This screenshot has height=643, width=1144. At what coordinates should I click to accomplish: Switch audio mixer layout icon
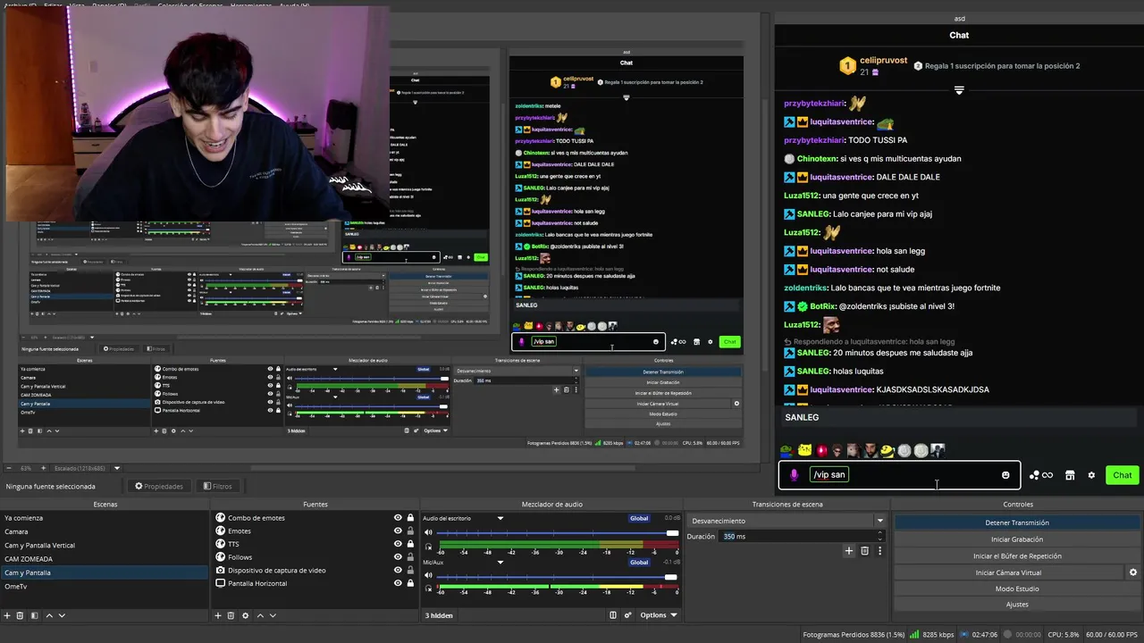pos(613,615)
